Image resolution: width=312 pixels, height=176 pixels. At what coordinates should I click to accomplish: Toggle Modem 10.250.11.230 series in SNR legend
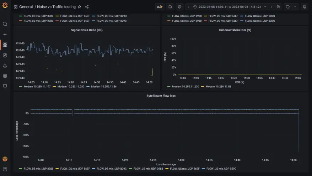[71, 87]
